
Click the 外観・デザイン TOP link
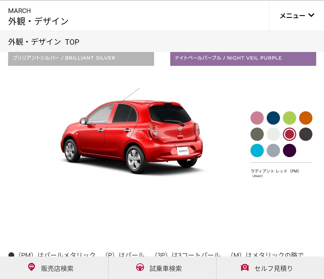(44, 42)
